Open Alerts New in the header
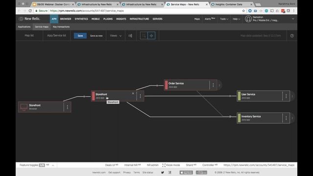Screen dimensions: 313x176 [210, 19]
